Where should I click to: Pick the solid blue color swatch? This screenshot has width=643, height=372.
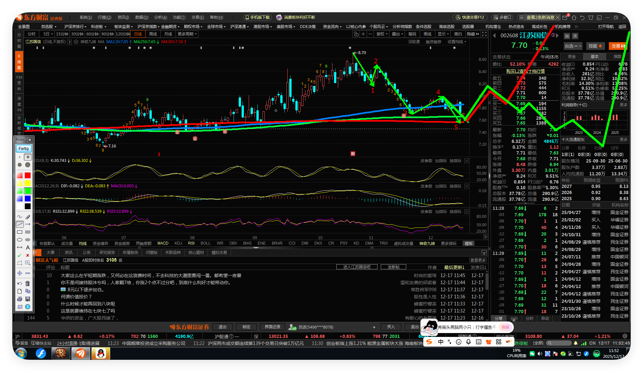28,199
